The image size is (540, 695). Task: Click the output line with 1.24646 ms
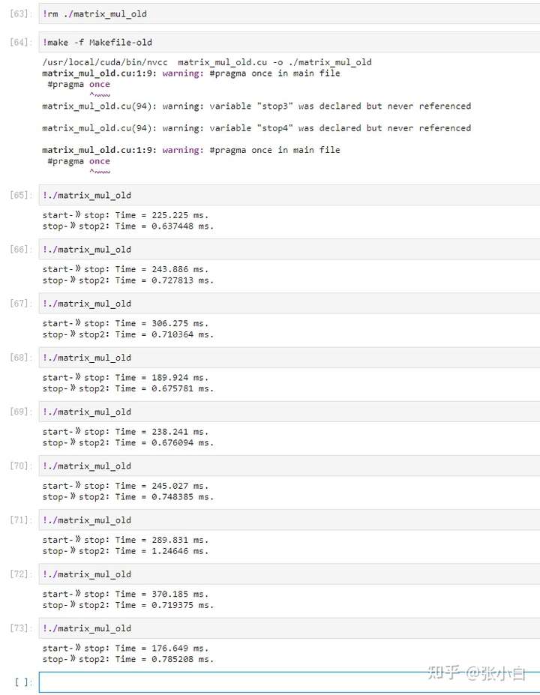[127, 551]
